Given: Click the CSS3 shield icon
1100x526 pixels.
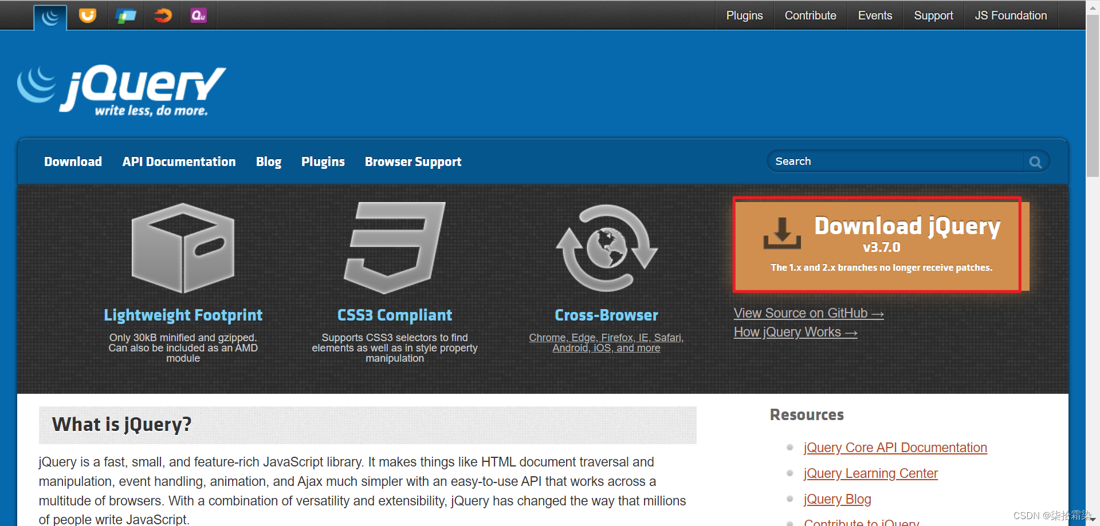Looking at the screenshot, I should (395, 248).
